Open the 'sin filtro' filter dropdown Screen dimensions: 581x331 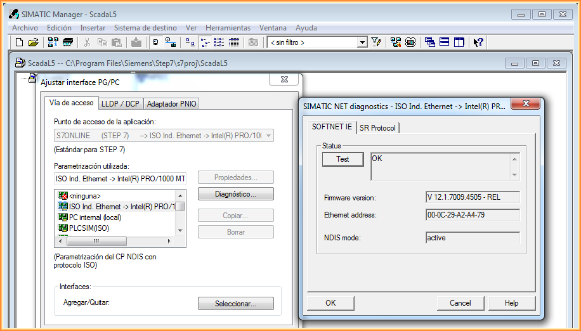pos(362,42)
